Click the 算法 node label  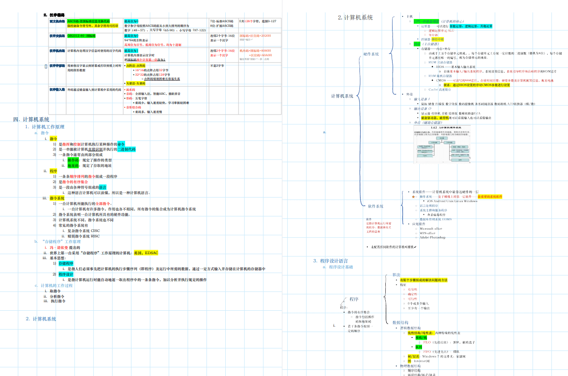pos(396,275)
